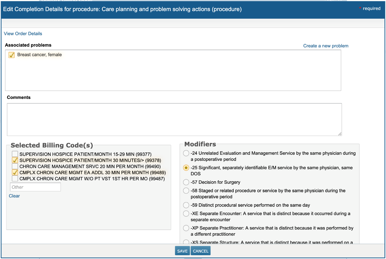Viewport: 386px width, 259px height.
Task: Select the -58 Staged or related procedure modifier
Action: [186, 191]
